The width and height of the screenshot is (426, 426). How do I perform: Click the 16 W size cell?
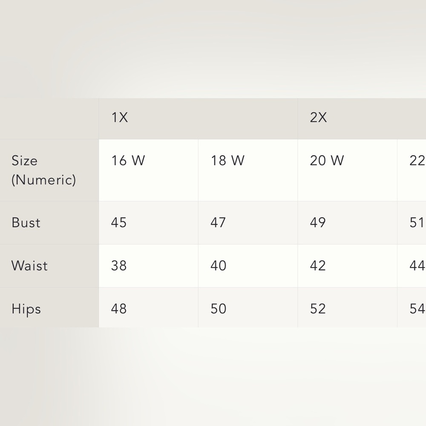point(148,170)
